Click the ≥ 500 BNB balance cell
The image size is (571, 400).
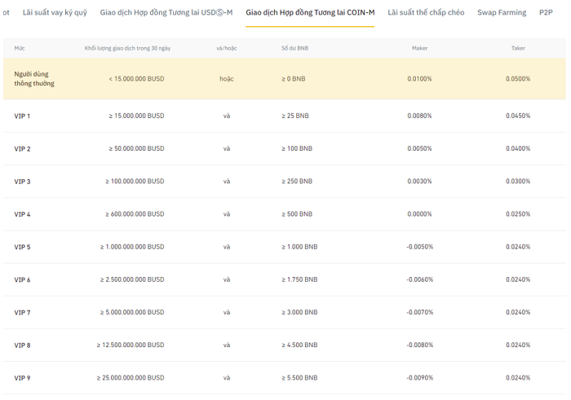pos(297,213)
